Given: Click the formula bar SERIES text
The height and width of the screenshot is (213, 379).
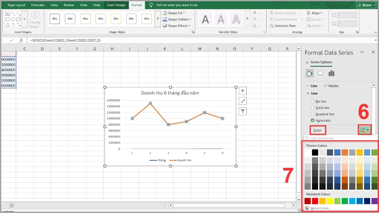Looking at the screenshot, I should [x=65, y=40].
